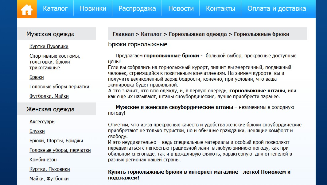Open the men's Брюки link
Viewport: 327px width, 185px height.
pyautogui.click(x=37, y=77)
